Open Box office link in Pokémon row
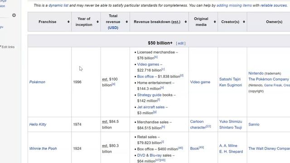Viewport: 290px width, 163px height. pos(145,77)
